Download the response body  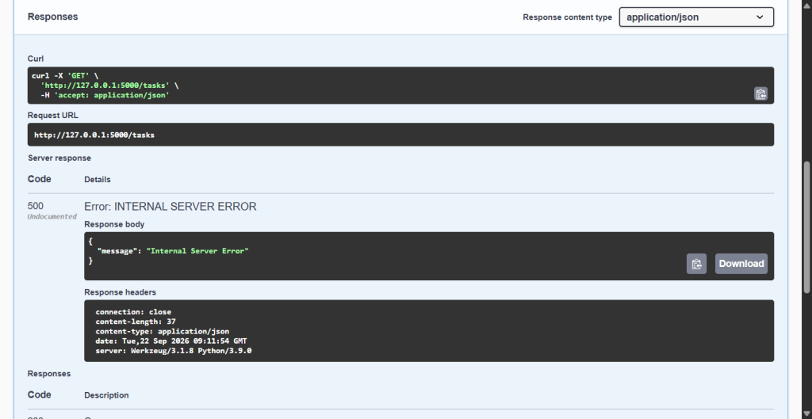[741, 264]
